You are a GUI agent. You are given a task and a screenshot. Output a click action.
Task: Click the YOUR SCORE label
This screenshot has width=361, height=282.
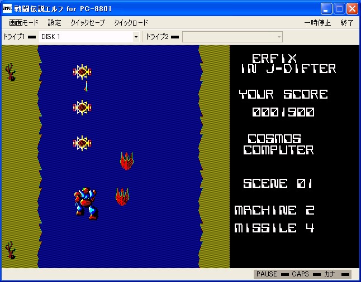coord(283,94)
